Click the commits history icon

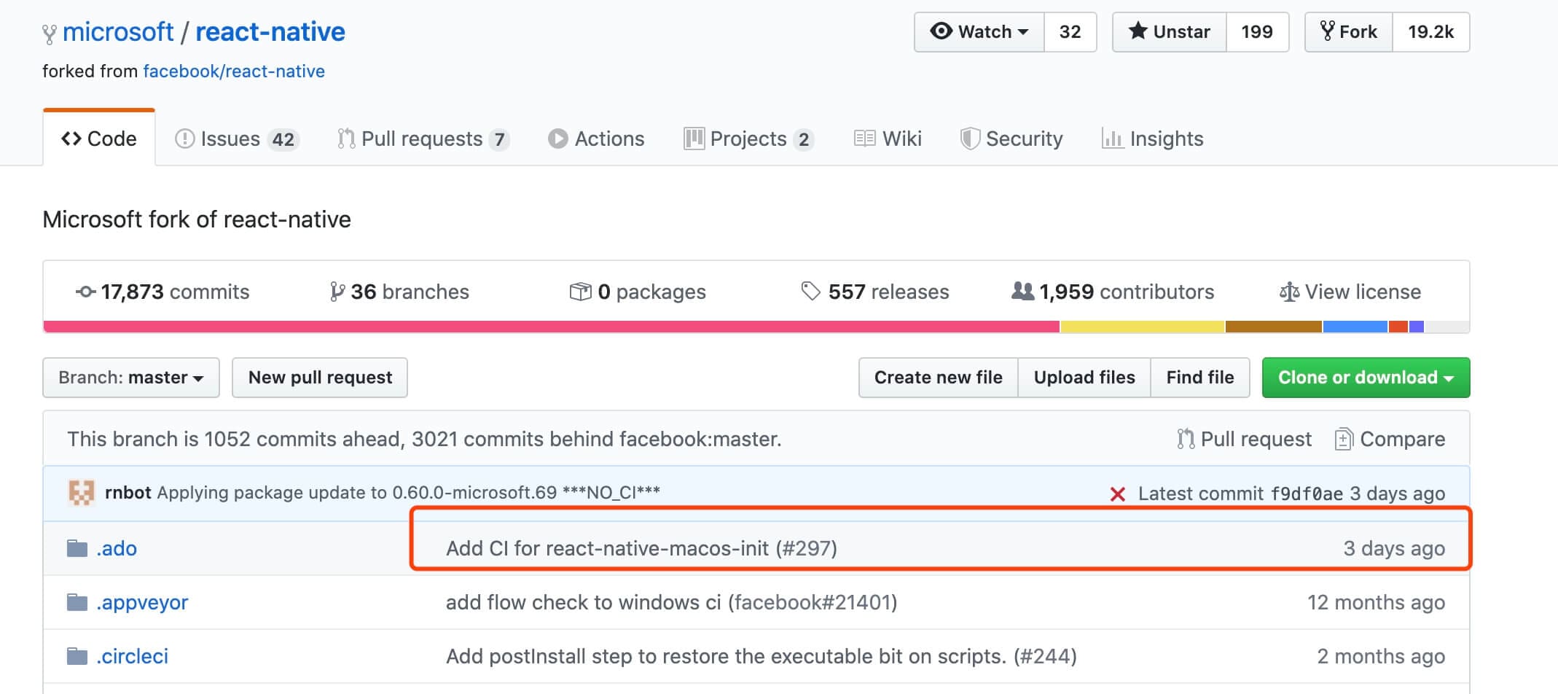pos(85,292)
